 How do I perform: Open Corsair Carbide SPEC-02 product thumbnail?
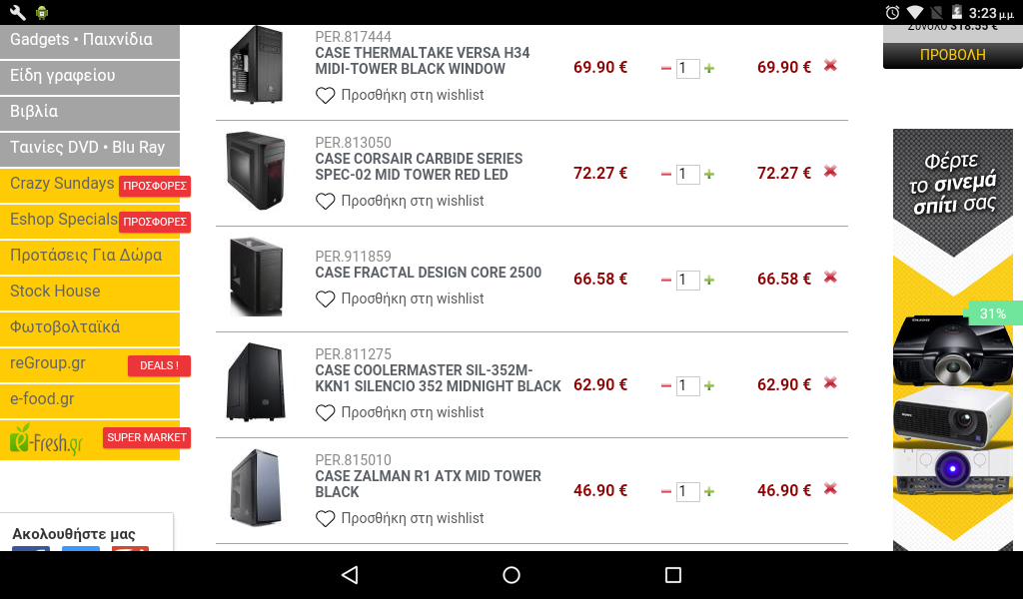click(x=256, y=171)
